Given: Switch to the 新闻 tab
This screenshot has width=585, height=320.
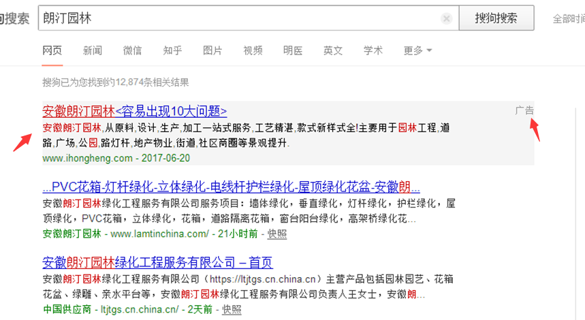Looking at the screenshot, I should (x=93, y=50).
